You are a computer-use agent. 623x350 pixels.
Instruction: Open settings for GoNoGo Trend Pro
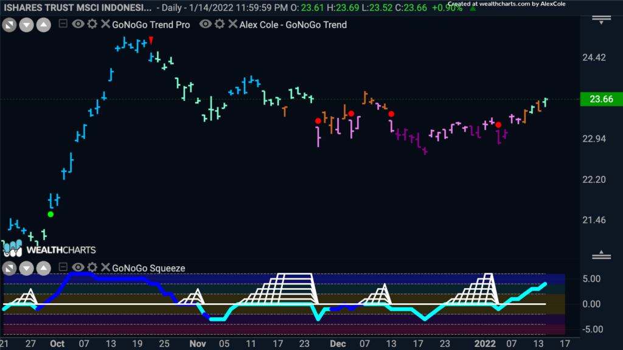(x=92, y=24)
